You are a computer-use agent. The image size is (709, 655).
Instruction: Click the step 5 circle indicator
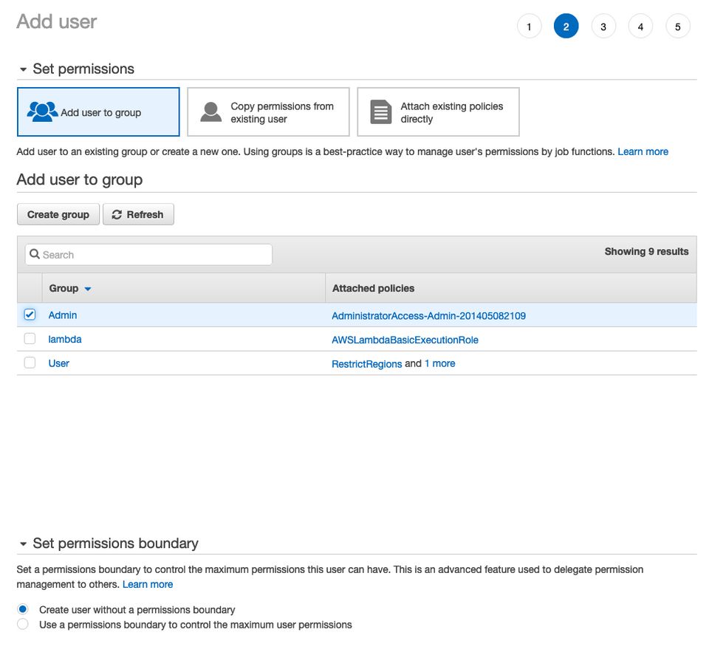(x=677, y=26)
